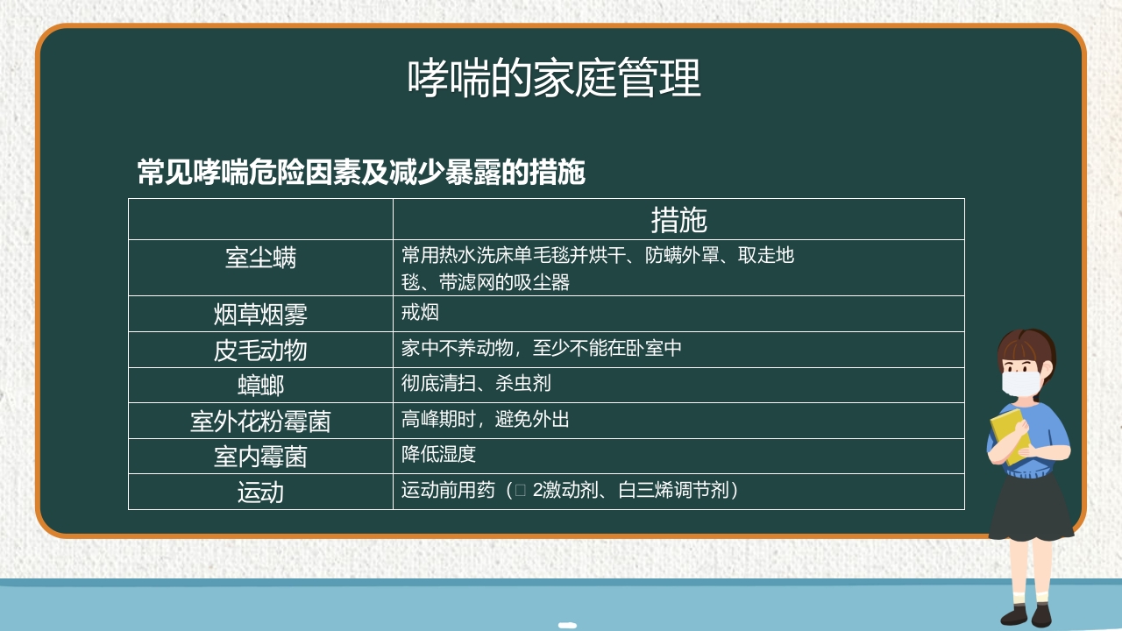Click the 烟草烟雾 row label
This screenshot has height=631, width=1122.
(x=260, y=313)
